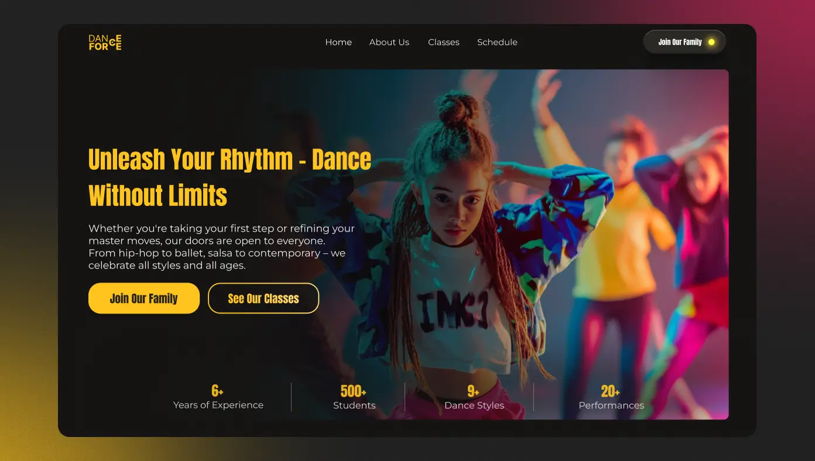
Task: Select Home in the navigation bar
Action: point(338,42)
